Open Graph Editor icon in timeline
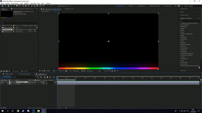Screen dimensions: 202x113 coord(54,77)
